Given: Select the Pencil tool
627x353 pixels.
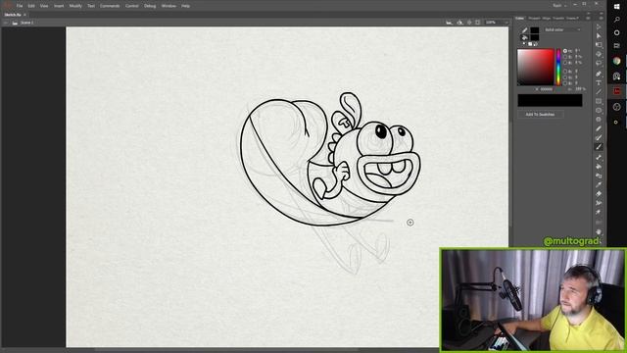Looking at the screenshot, I should [599, 128].
